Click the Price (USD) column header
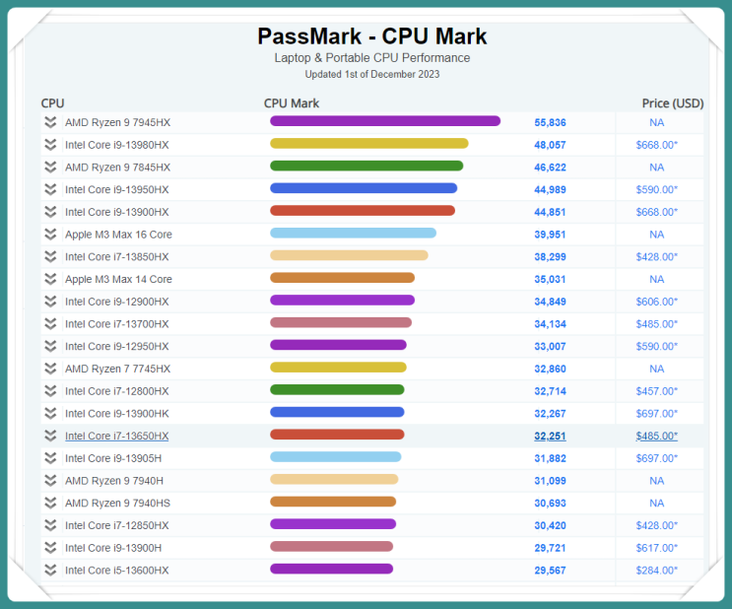 coord(673,103)
